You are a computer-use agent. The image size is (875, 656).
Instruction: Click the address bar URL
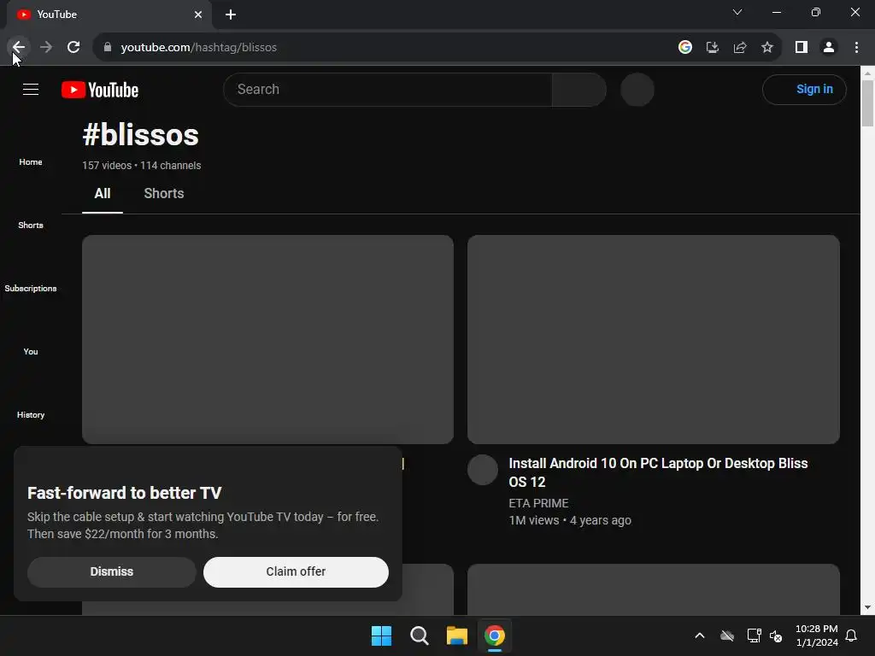pyautogui.click(x=198, y=48)
